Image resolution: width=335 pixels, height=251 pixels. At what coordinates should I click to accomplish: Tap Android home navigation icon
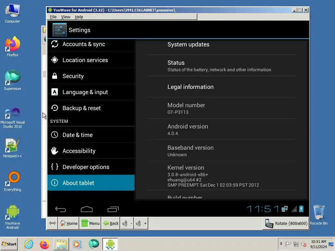point(86,209)
